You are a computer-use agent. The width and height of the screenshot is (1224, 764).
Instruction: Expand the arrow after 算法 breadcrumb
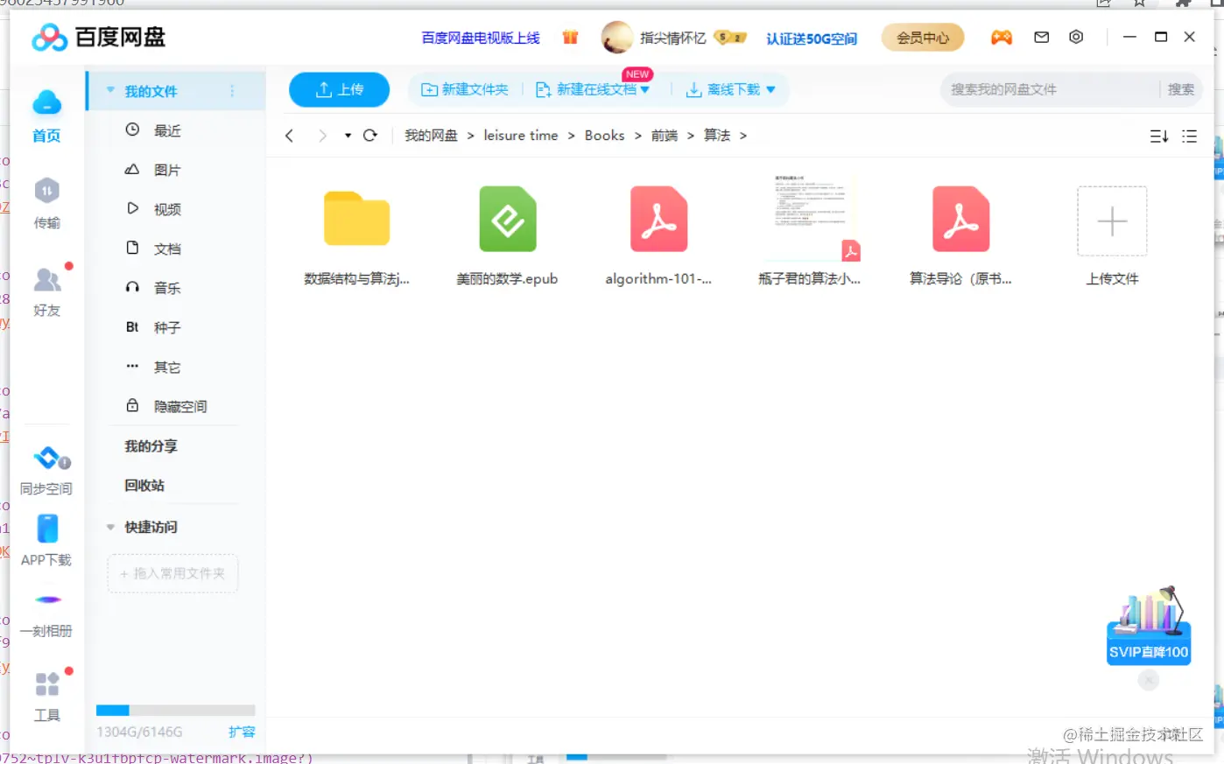[743, 136]
